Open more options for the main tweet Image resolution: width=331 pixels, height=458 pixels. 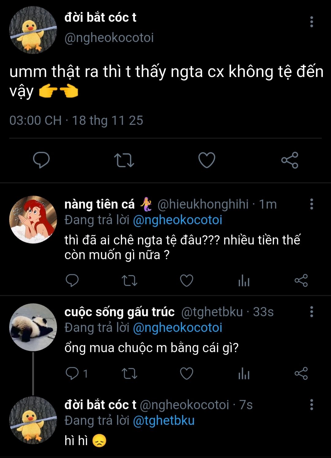pos(311,22)
